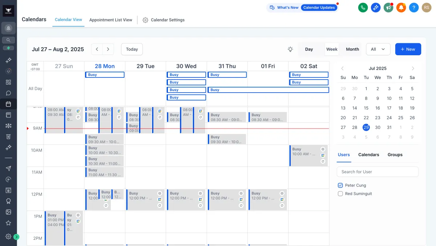Switch calendar to Month view
The width and height of the screenshot is (436, 246).
coord(352,49)
